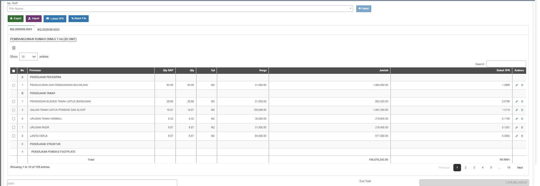Open the Lokasi SPK button
Viewport: 540px width, 186px height.
[55, 19]
